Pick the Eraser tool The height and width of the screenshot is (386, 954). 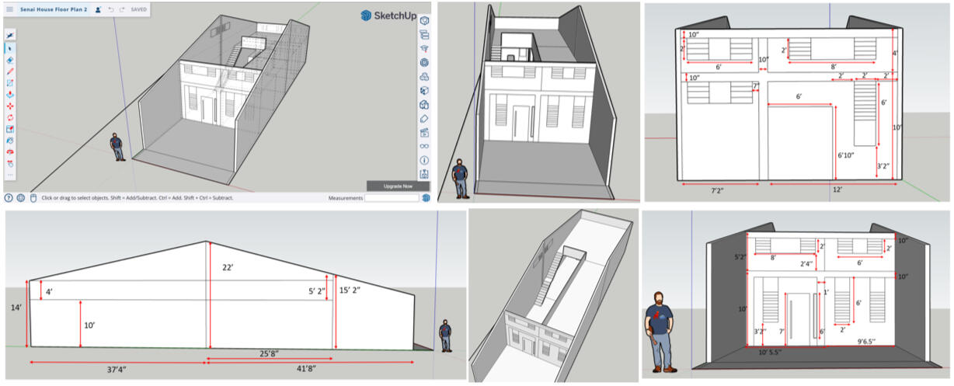(x=9, y=59)
